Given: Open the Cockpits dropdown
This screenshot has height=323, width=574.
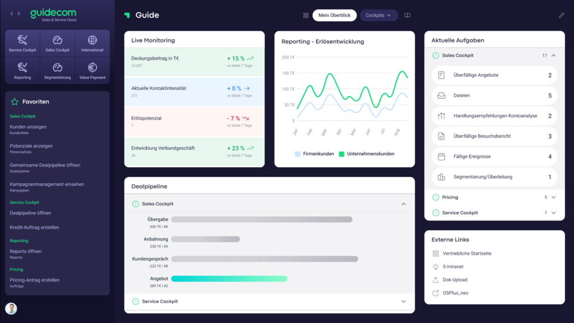Looking at the screenshot, I should click(x=378, y=16).
